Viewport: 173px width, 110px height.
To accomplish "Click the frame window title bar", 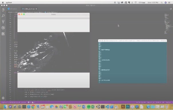I will point(54,14).
